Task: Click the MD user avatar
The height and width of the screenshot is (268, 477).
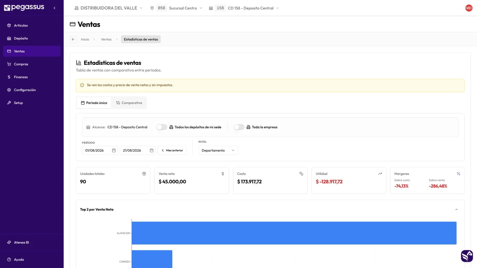Action: pos(469,8)
